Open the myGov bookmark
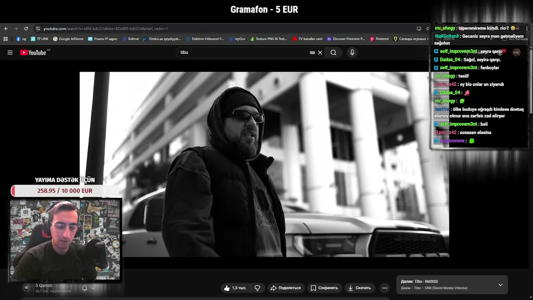Image resolution: width=533 pixels, height=300 pixels. tap(237, 39)
